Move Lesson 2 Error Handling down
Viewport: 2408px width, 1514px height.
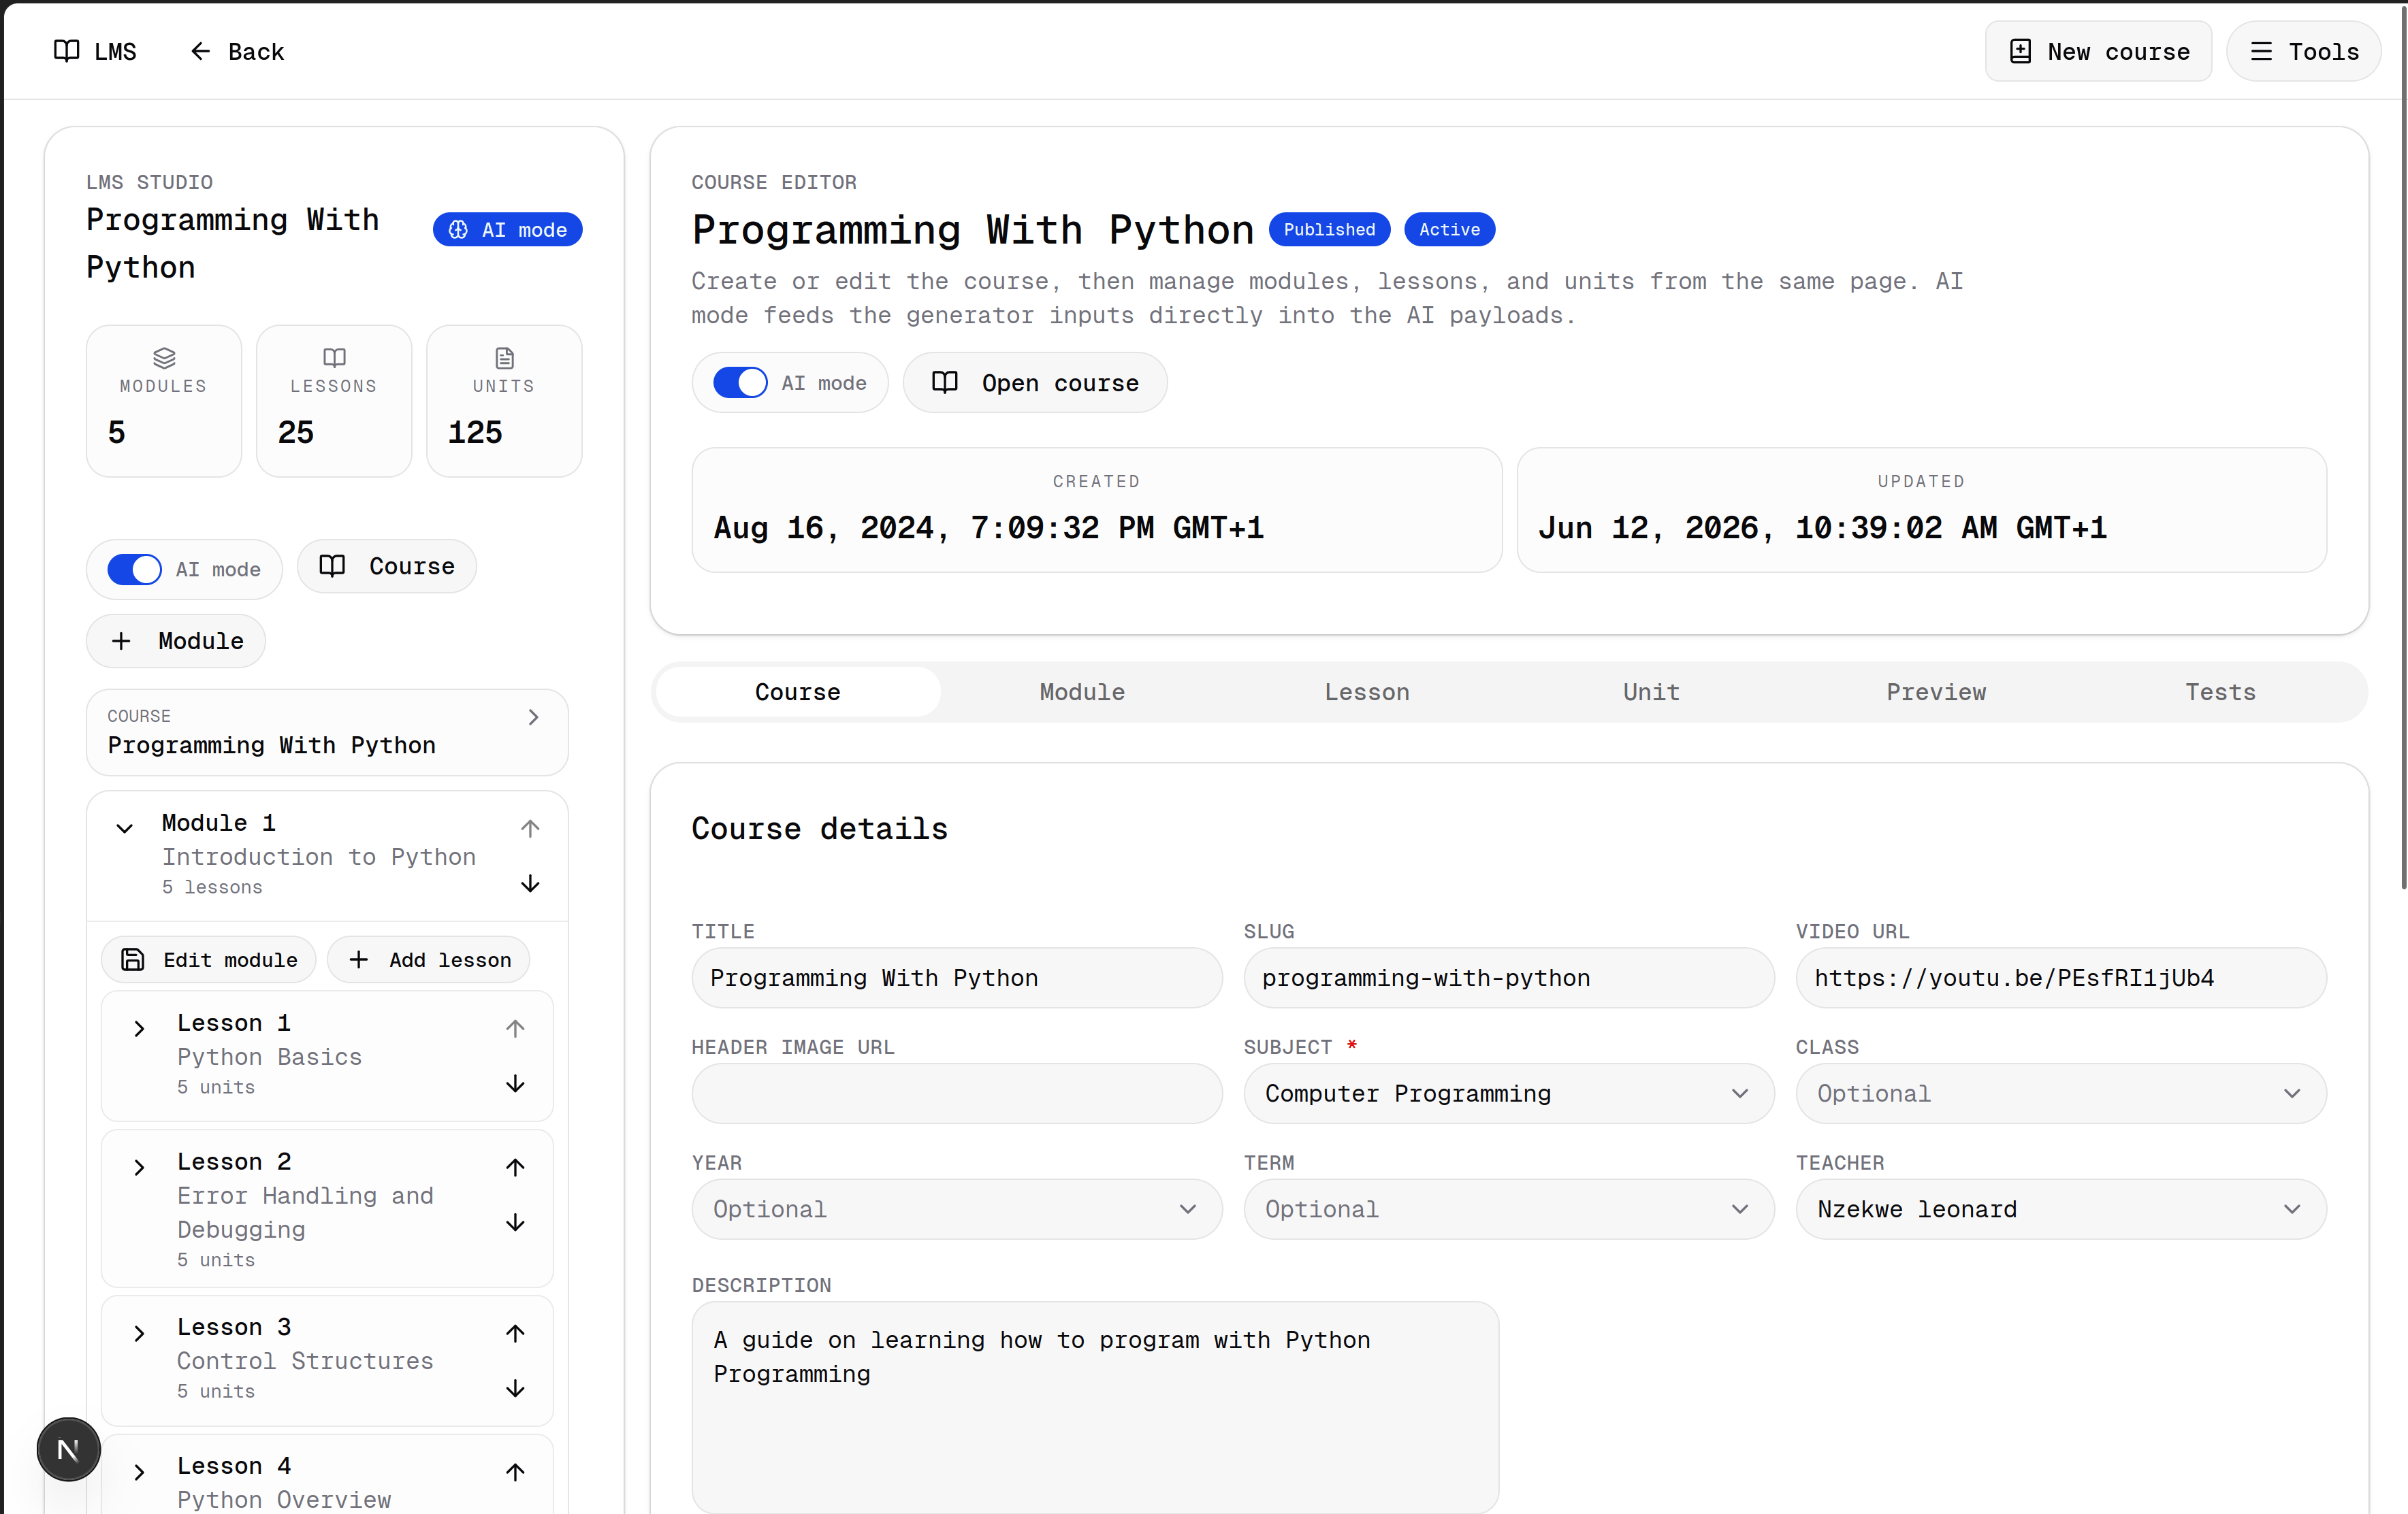(x=515, y=1222)
